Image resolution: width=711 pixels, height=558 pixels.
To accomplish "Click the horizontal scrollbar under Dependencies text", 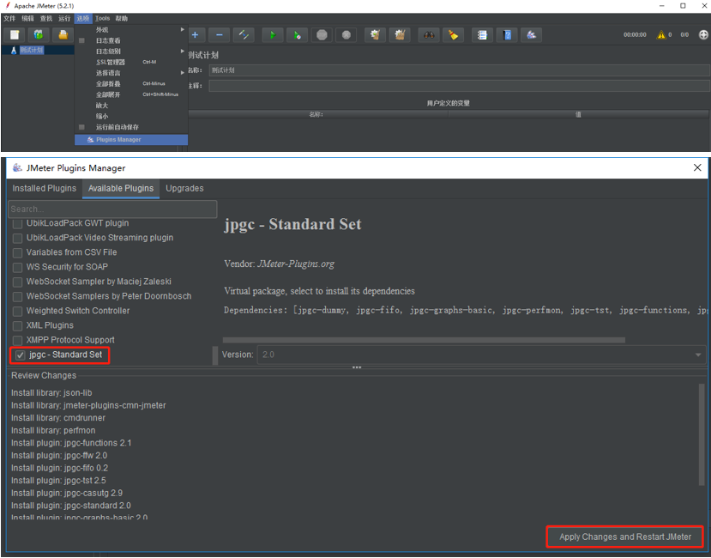I will [x=424, y=340].
